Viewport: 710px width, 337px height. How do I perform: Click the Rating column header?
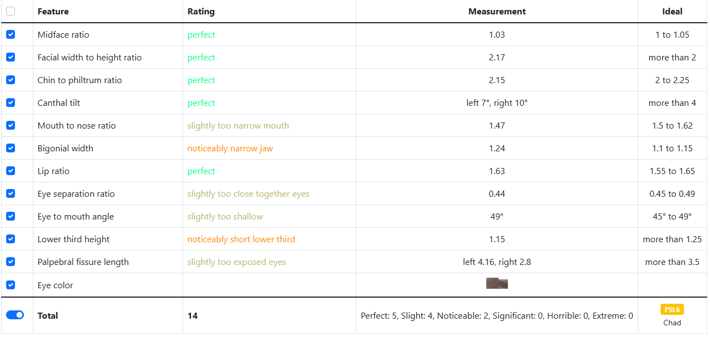(x=201, y=12)
